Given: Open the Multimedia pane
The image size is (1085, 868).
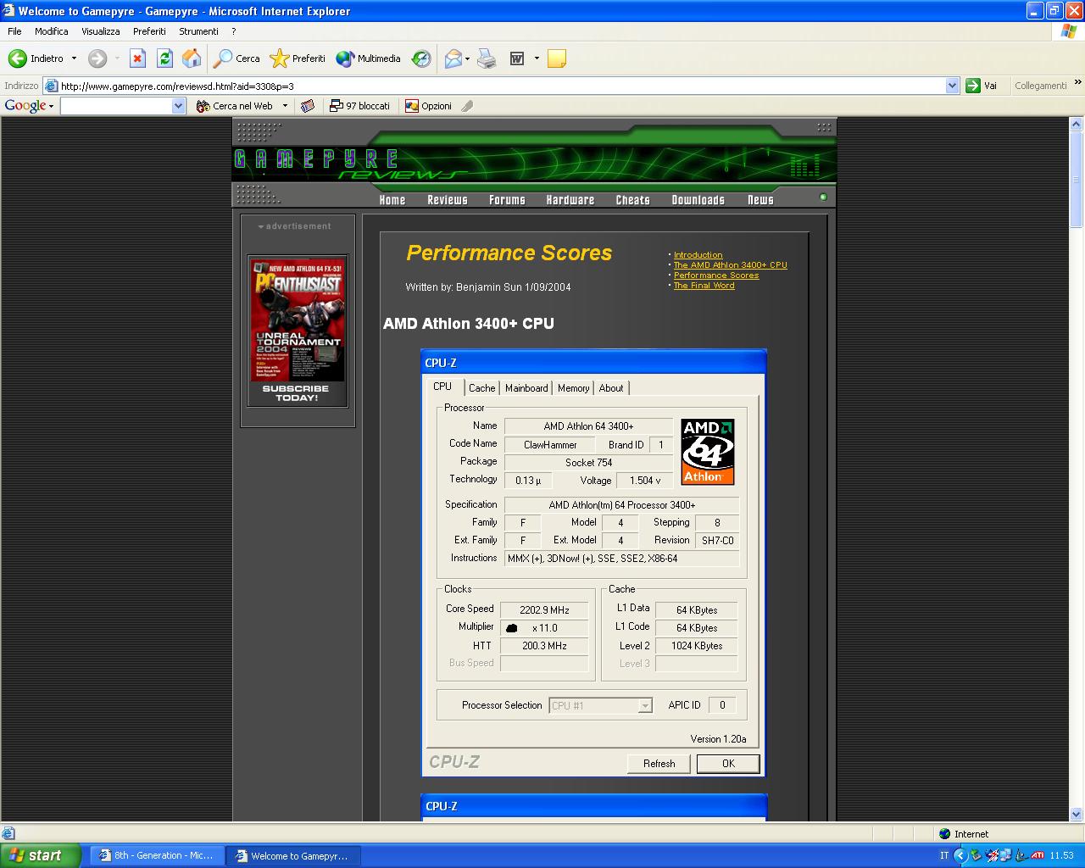Looking at the screenshot, I should [x=368, y=58].
